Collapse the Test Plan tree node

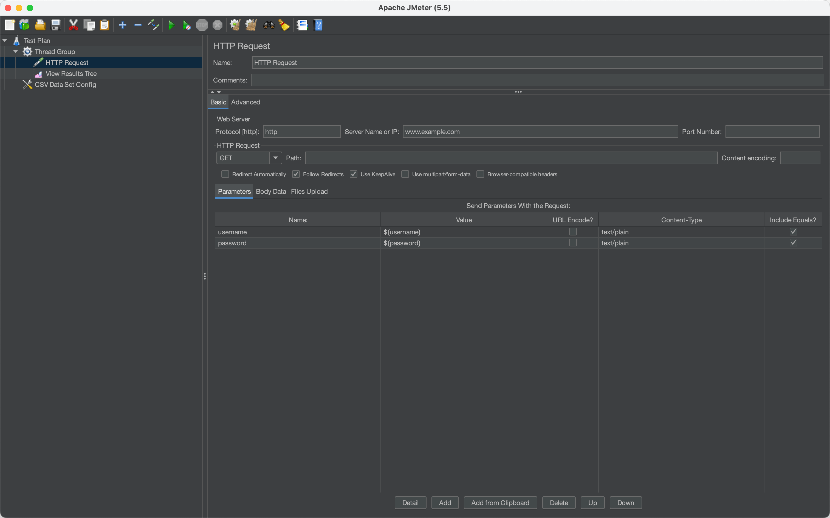point(5,41)
